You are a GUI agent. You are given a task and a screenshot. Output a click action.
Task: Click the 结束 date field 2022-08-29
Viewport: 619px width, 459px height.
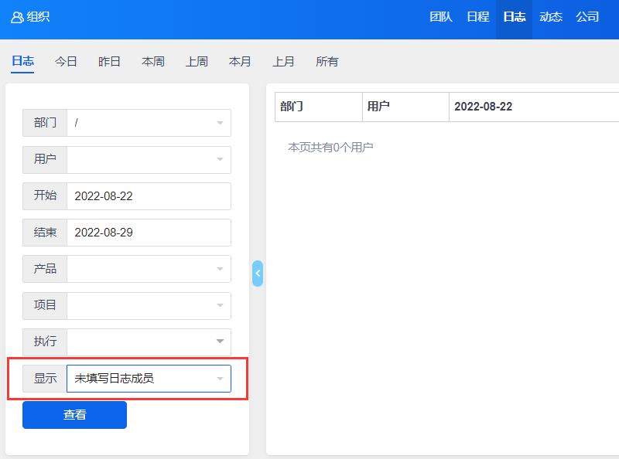[149, 233]
